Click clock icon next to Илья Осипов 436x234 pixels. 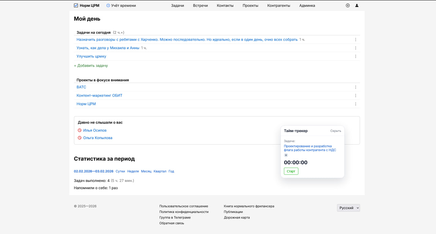(x=80, y=130)
